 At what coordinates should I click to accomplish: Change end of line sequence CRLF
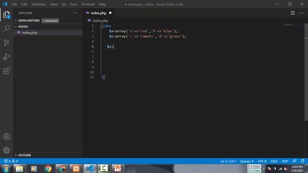click(x=274, y=161)
